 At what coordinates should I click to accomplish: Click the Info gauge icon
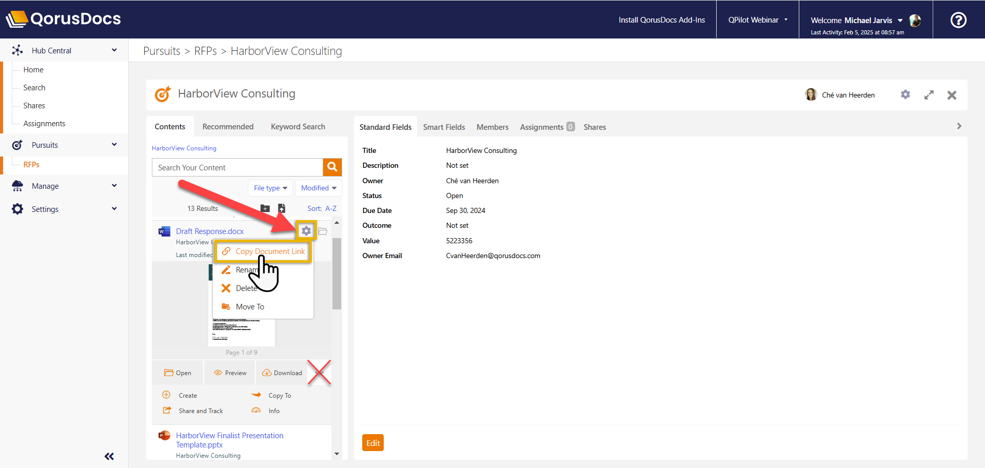[256, 410]
